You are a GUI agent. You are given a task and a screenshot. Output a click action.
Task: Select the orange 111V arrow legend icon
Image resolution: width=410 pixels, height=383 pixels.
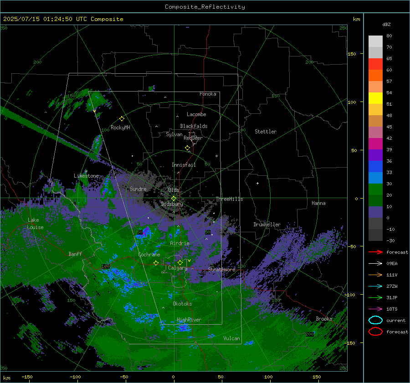[375, 275]
